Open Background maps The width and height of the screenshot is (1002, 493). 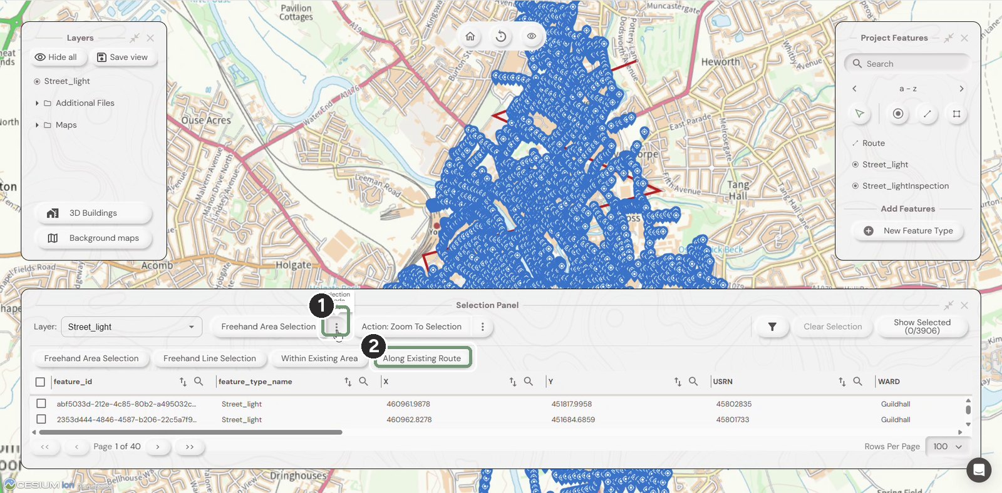coord(93,238)
